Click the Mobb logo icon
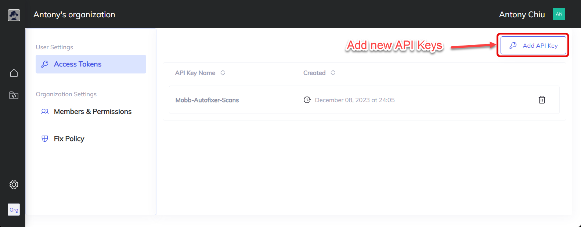The width and height of the screenshot is (581, 227). pyautogui.click(x=14, y=15)
